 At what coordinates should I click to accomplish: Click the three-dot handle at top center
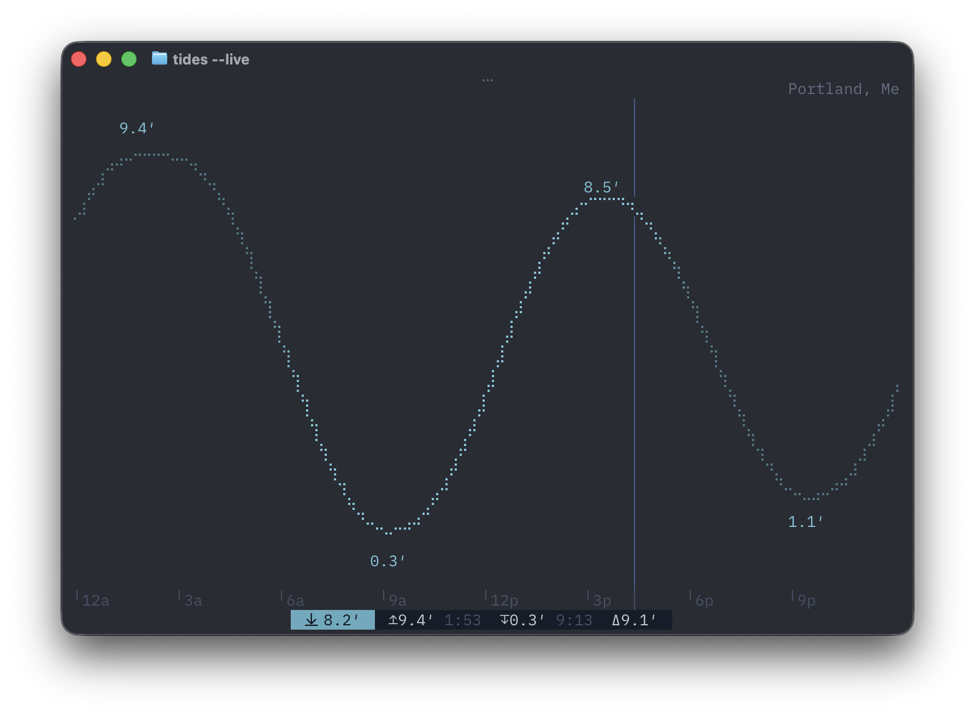click(487, 80)
